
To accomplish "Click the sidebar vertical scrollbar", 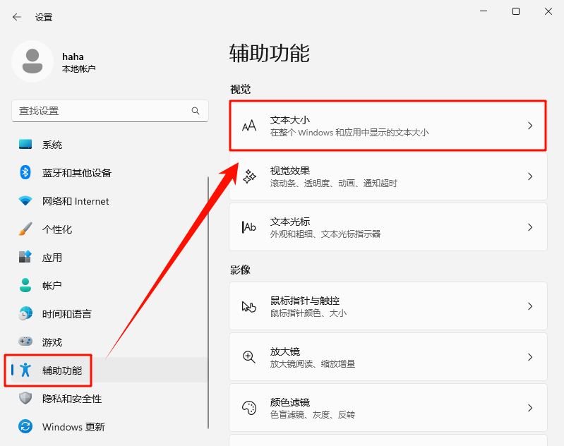I will [x=208, y=303].
